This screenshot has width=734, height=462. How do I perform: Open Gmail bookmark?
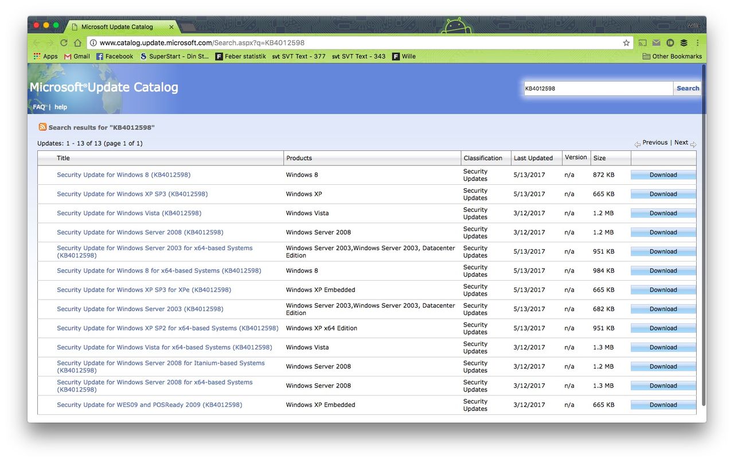click(x=77, y=56)
